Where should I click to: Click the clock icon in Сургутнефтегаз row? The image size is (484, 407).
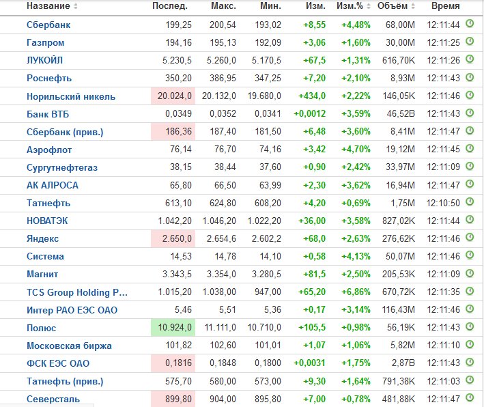point(470,166)
